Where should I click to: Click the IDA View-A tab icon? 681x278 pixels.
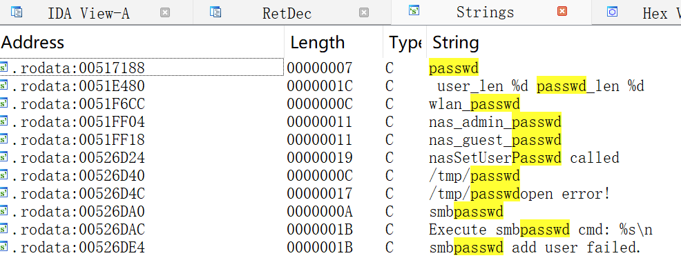click(17, 12)
